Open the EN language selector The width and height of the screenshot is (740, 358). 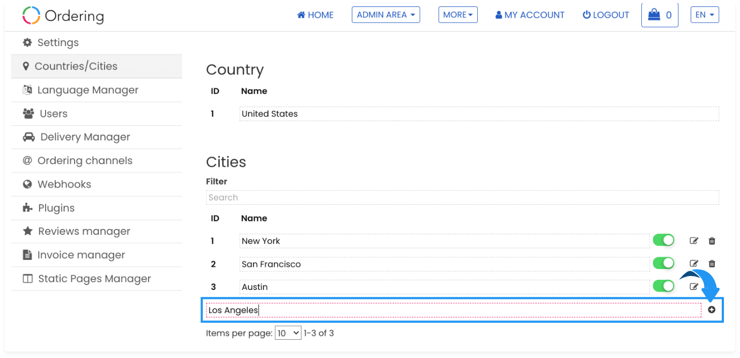tap(705, 15)
